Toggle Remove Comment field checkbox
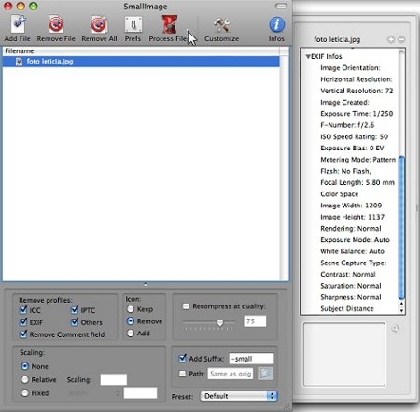Viewport: 420px width, 412px height. 23,334
